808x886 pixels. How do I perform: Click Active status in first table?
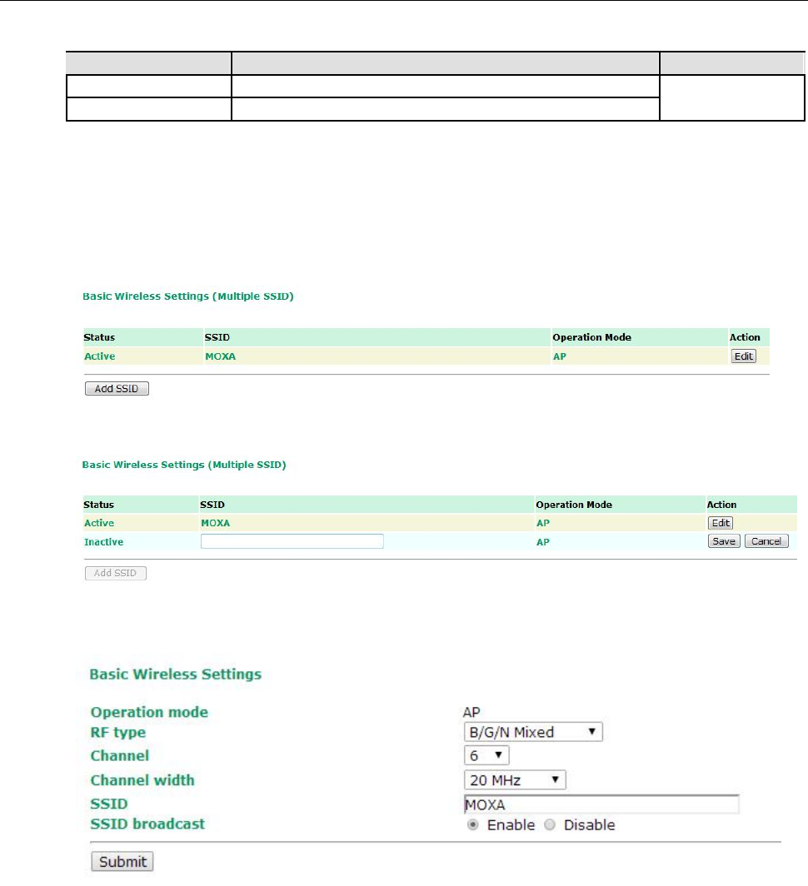click(x=99, y=356)
